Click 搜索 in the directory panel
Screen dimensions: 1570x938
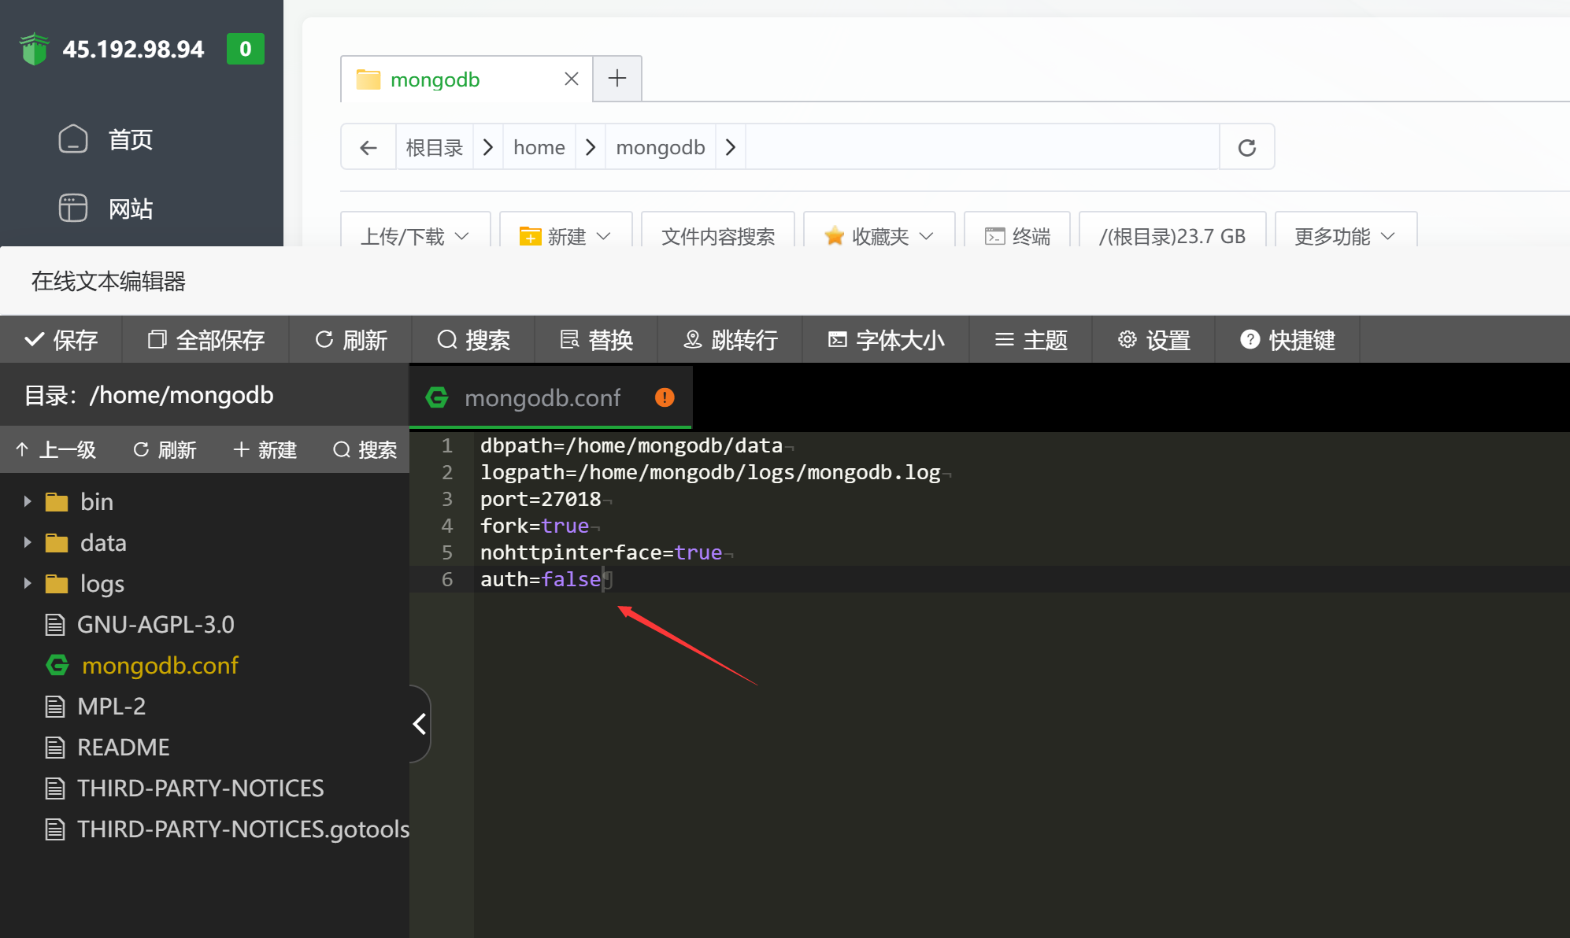point(365,449)
